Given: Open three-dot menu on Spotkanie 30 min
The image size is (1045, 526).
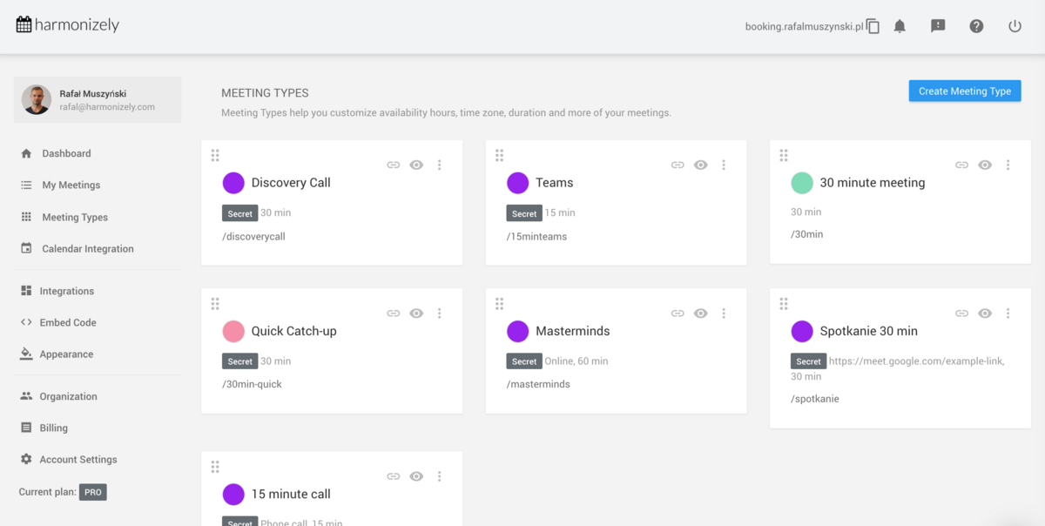Looking at the screenshot, I should pos(1008,314).
